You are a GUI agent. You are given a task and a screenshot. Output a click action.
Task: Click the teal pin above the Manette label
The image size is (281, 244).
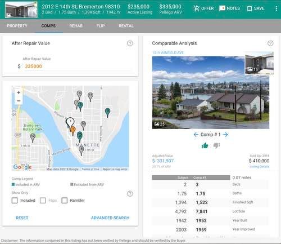80,136
